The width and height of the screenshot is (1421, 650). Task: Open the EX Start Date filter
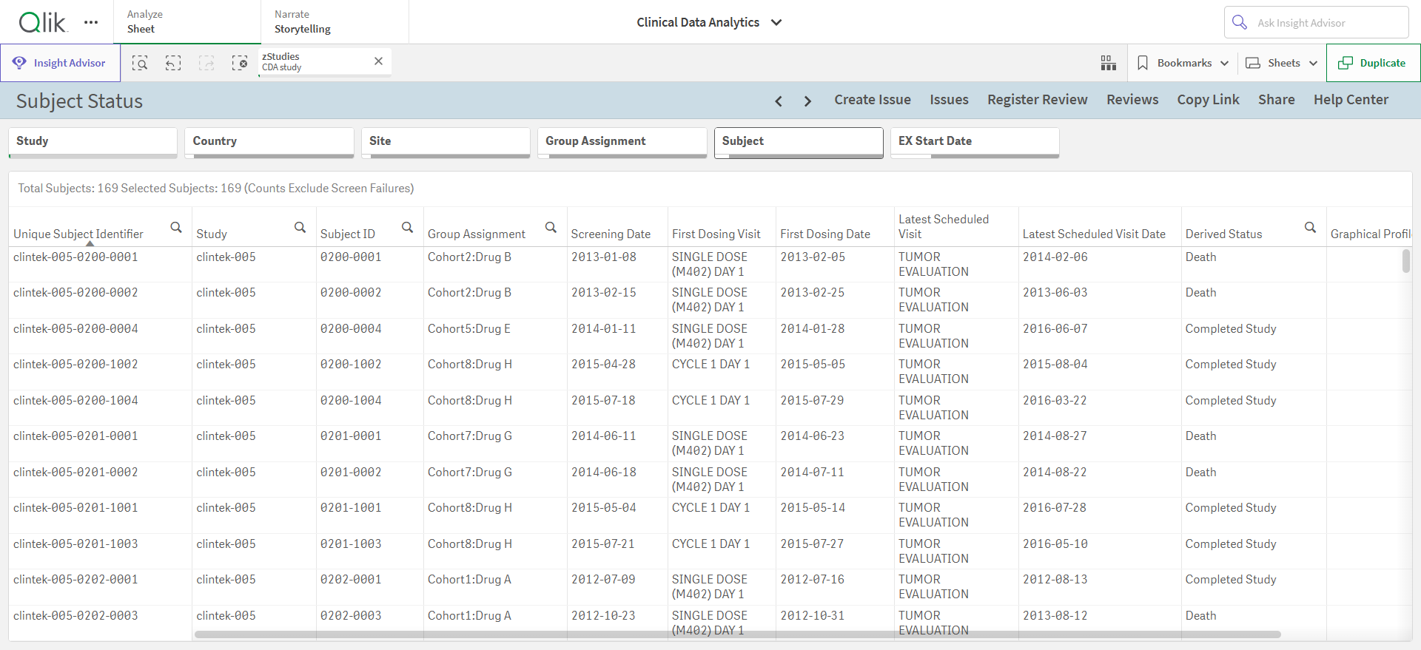975,142
